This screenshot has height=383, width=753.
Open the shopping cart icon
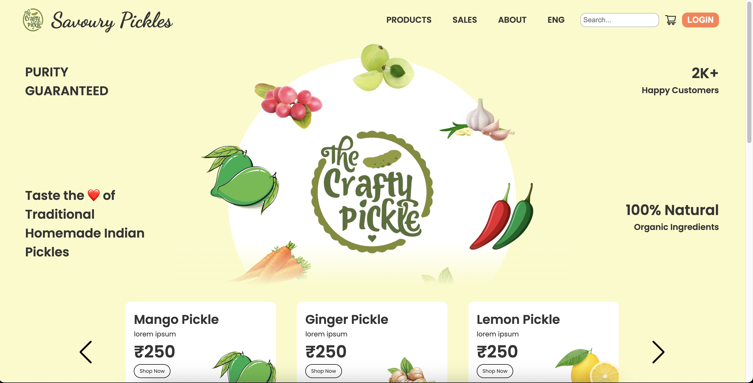[x=670, y=20]
